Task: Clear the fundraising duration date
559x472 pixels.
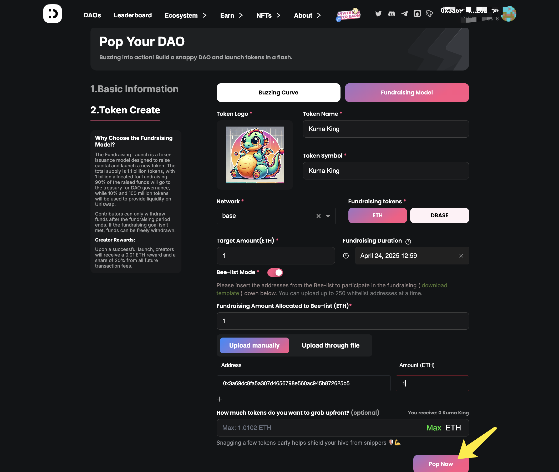Action: [461, 256]
